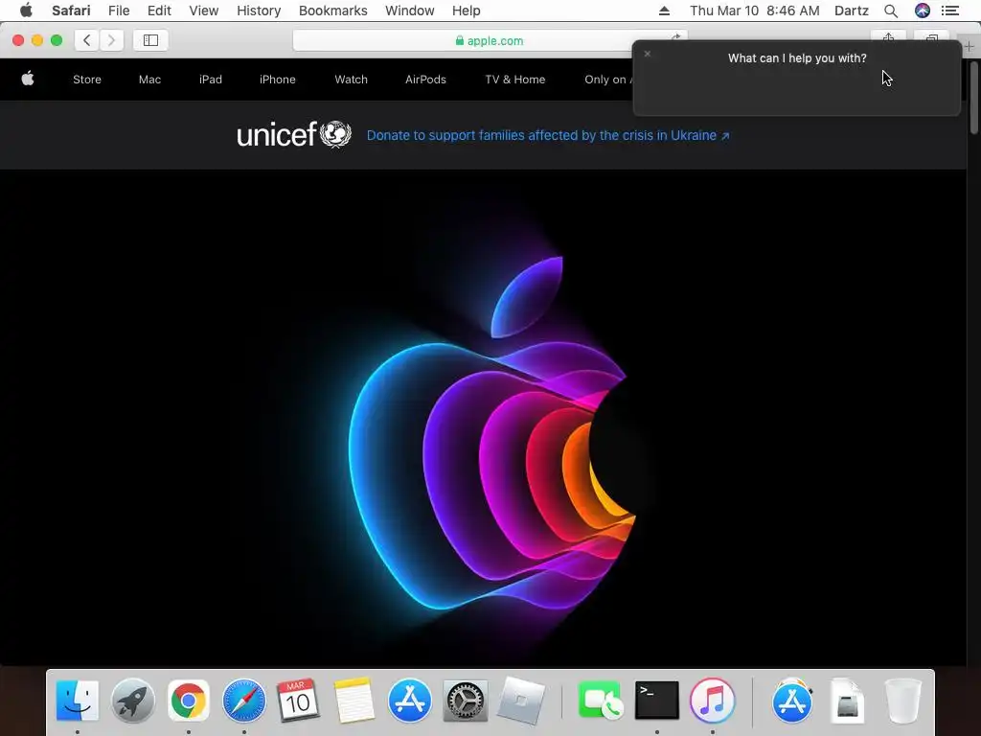
Task: Click the eject icon in the menu bar
Action: pyautogui.click(x=665, y=11)
